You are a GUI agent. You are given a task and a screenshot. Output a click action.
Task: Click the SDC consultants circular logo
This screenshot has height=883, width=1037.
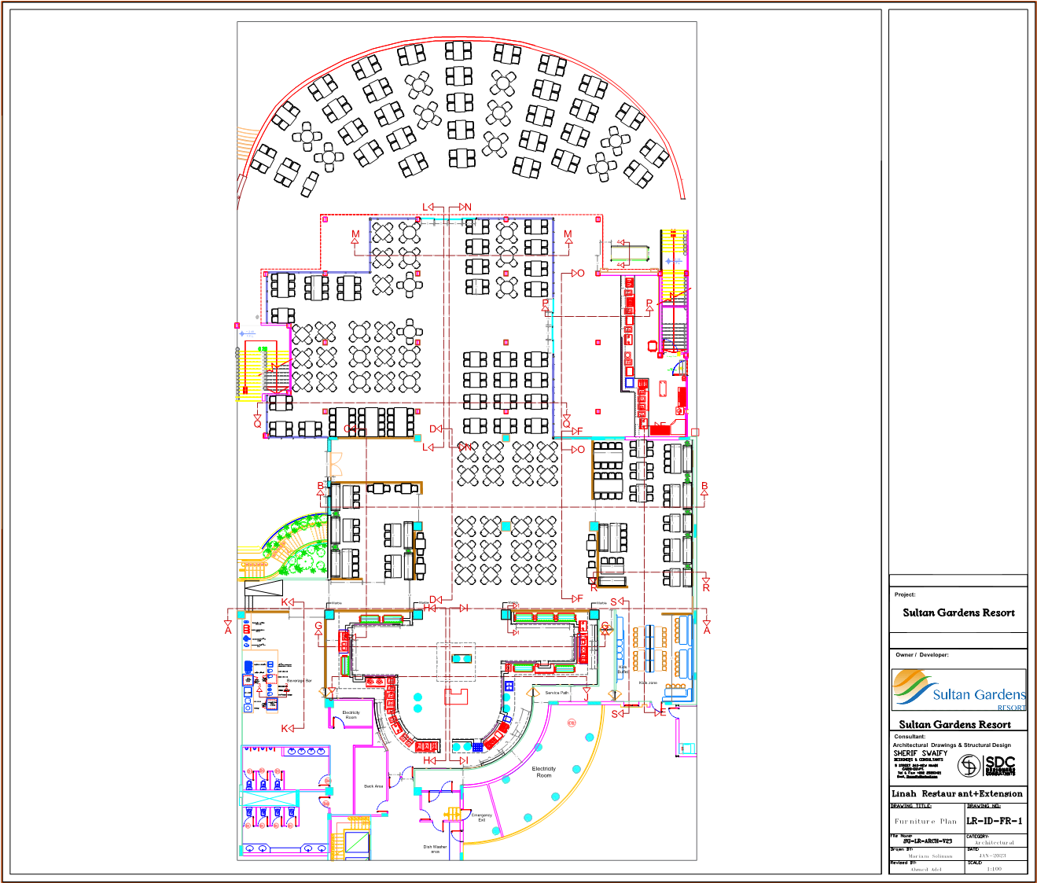[x=969, y=765]
